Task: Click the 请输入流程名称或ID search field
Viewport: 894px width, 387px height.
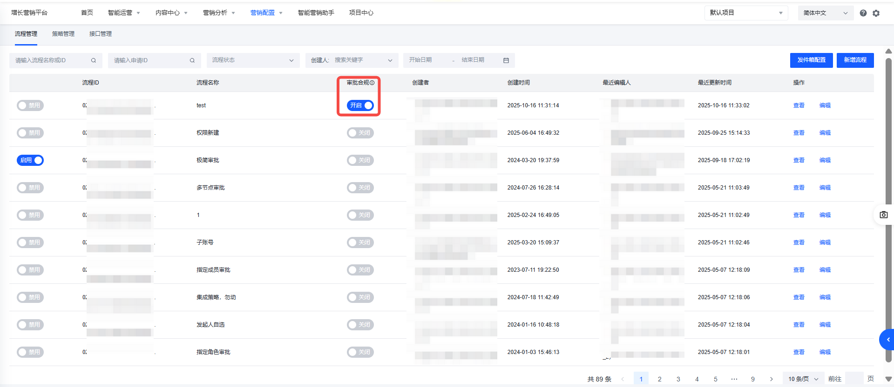Action: (56, 60)
